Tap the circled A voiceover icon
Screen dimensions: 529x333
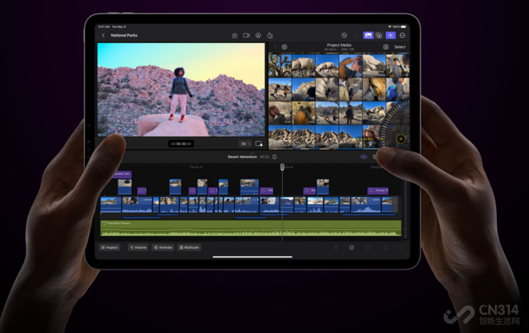(258, 35)
